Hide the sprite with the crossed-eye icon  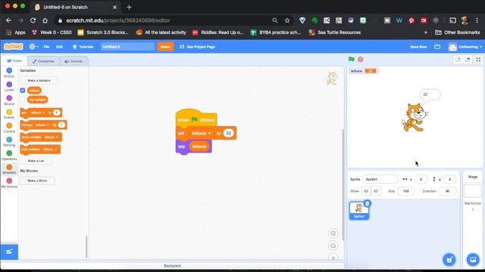tap(376, 191)
